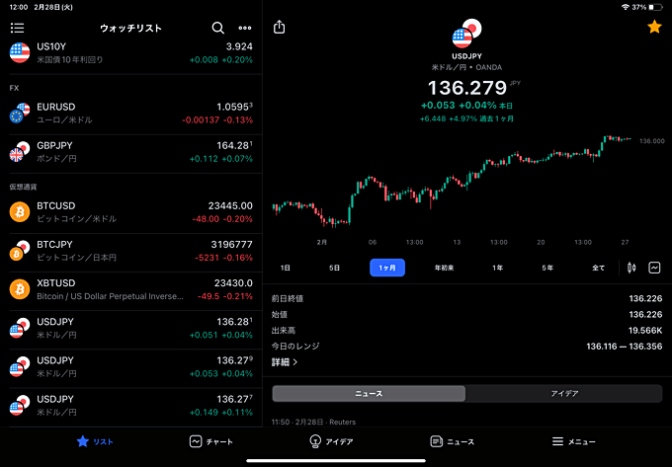Open the EURUSD watchlist row

[131, 114]
